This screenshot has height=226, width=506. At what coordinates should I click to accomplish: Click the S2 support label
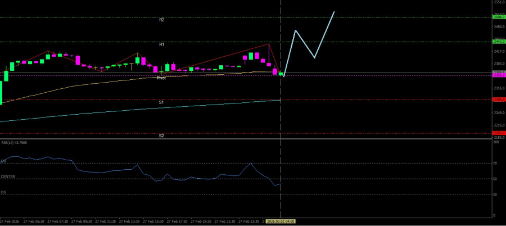(161, 135)
